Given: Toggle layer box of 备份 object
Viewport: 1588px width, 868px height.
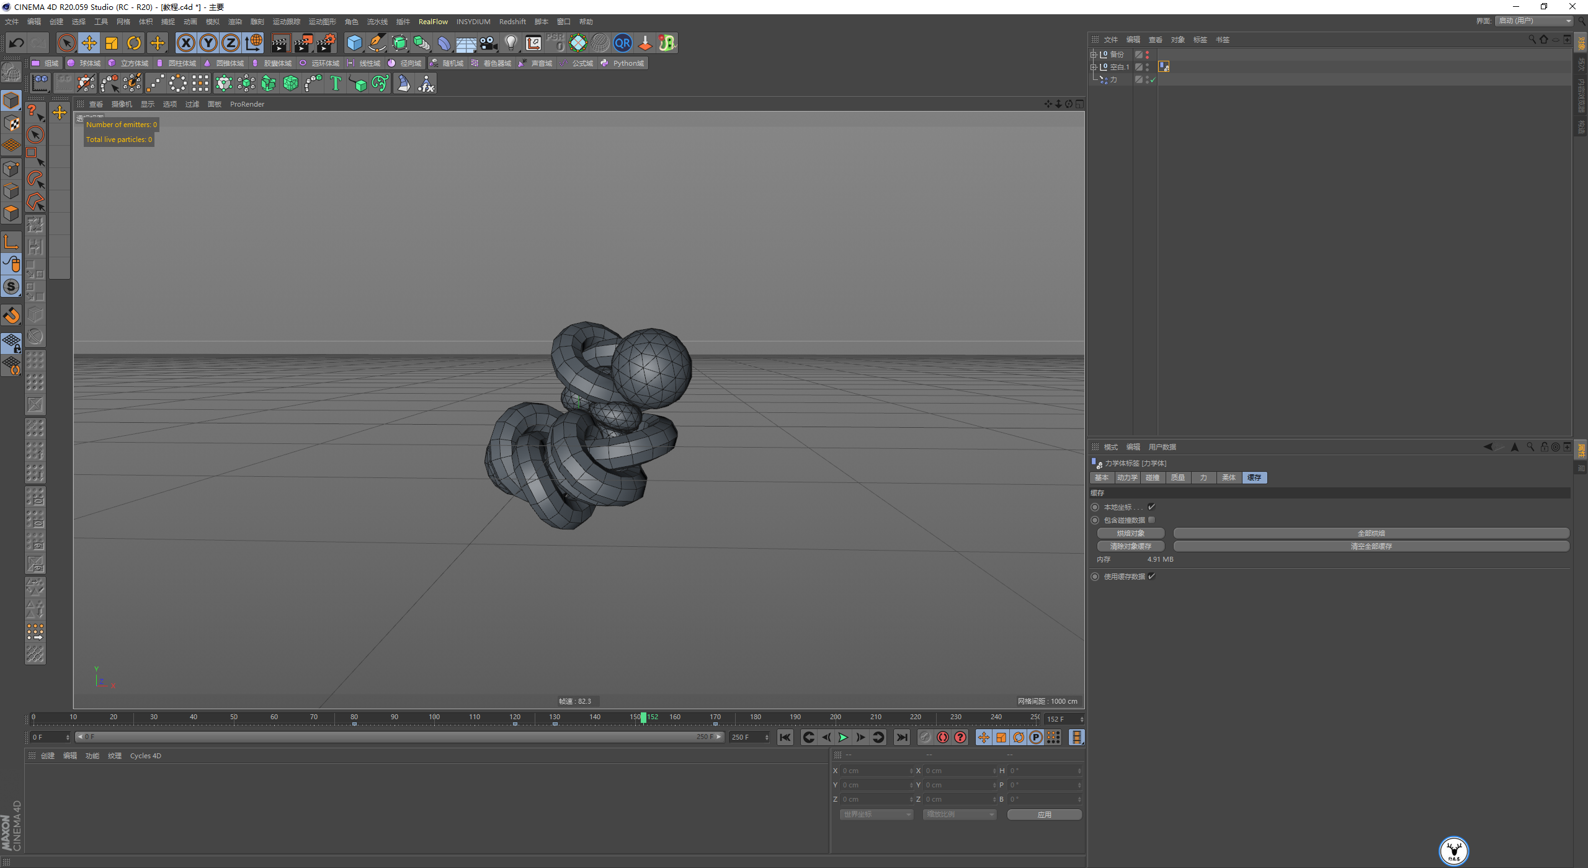Looking at the screenshot, I should click(1139, 55).
